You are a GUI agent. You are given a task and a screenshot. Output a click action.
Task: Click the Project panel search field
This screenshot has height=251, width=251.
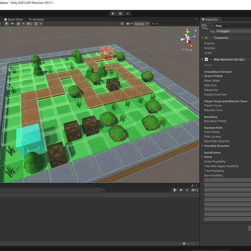pos(136,190)
